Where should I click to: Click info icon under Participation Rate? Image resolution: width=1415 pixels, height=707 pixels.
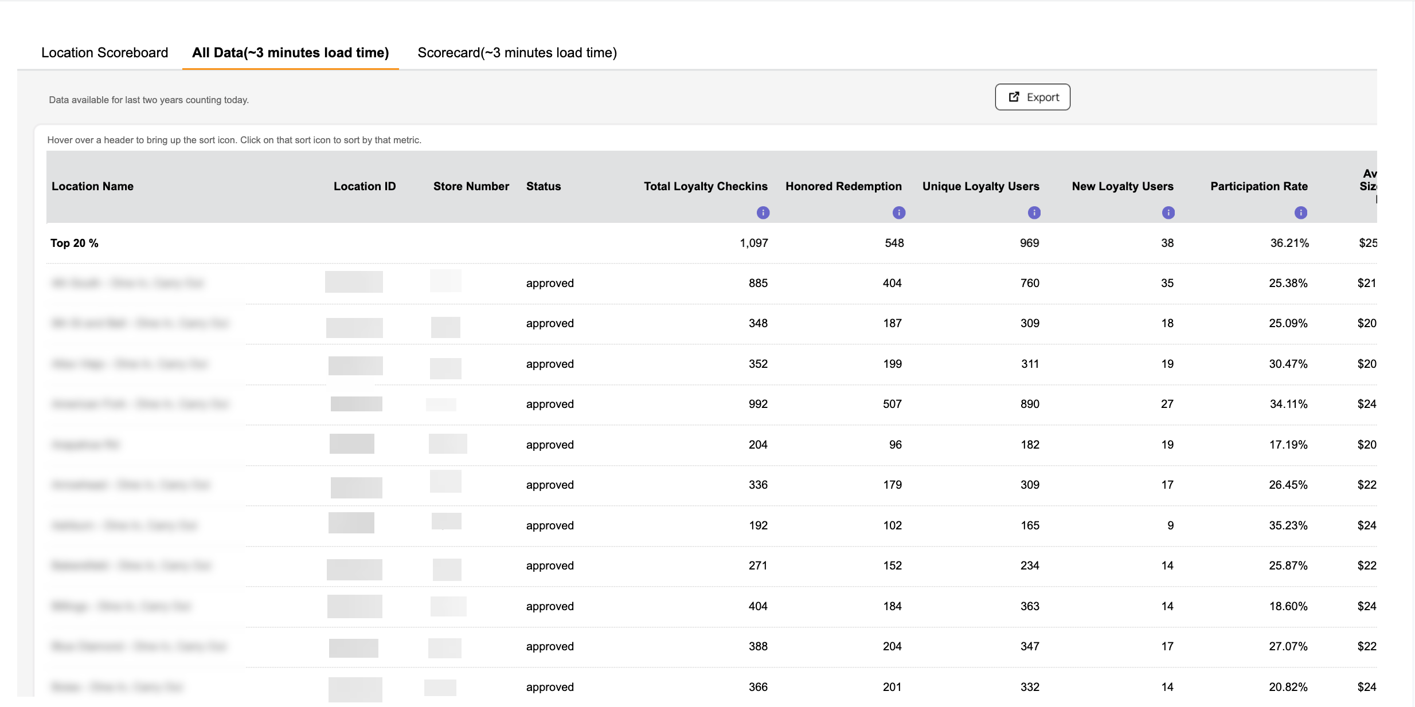click(1300, 213)
